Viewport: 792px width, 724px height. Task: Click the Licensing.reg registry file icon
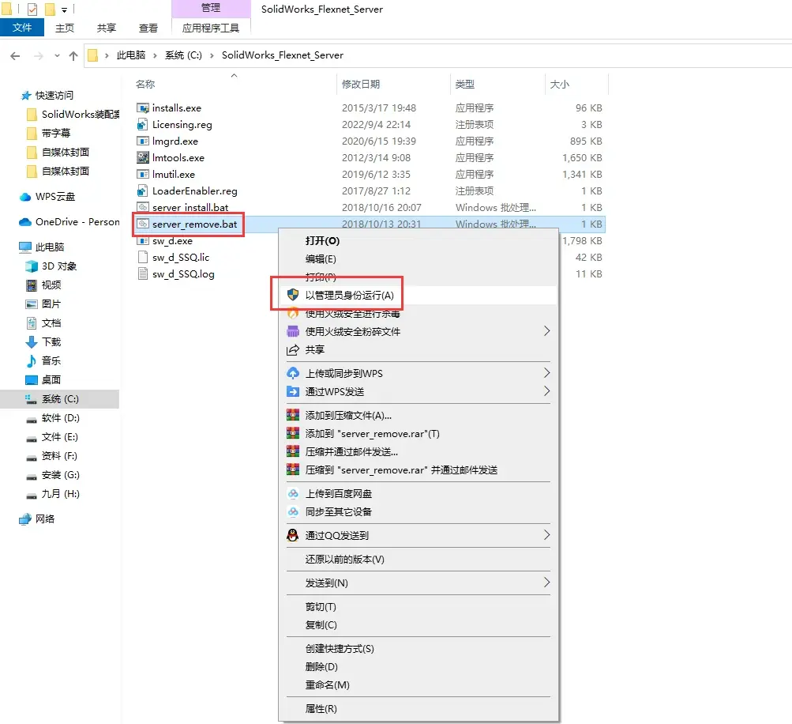click(143, 124)
